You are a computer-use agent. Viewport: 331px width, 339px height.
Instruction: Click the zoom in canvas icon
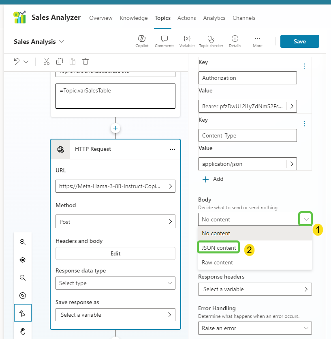click(23, 242)
